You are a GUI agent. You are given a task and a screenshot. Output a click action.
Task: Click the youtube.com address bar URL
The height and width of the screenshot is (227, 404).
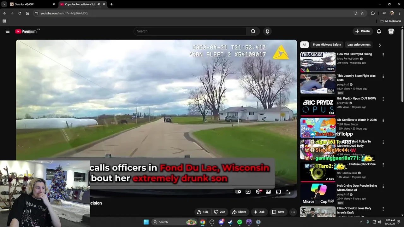[64, 13]
